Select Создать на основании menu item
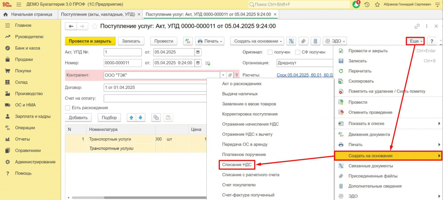Image resolution: width=443 pixels, height=200 pixels. pyautogui.click(x=388, y=156)
